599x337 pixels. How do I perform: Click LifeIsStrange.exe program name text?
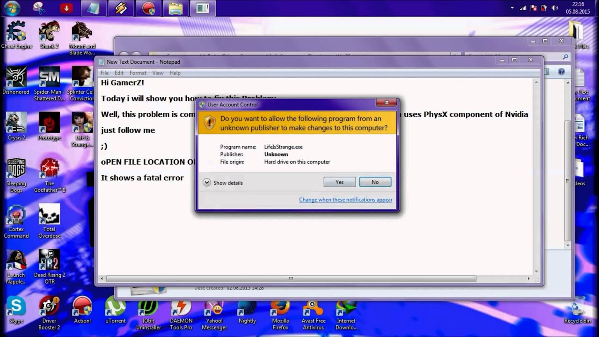point(284,147)
